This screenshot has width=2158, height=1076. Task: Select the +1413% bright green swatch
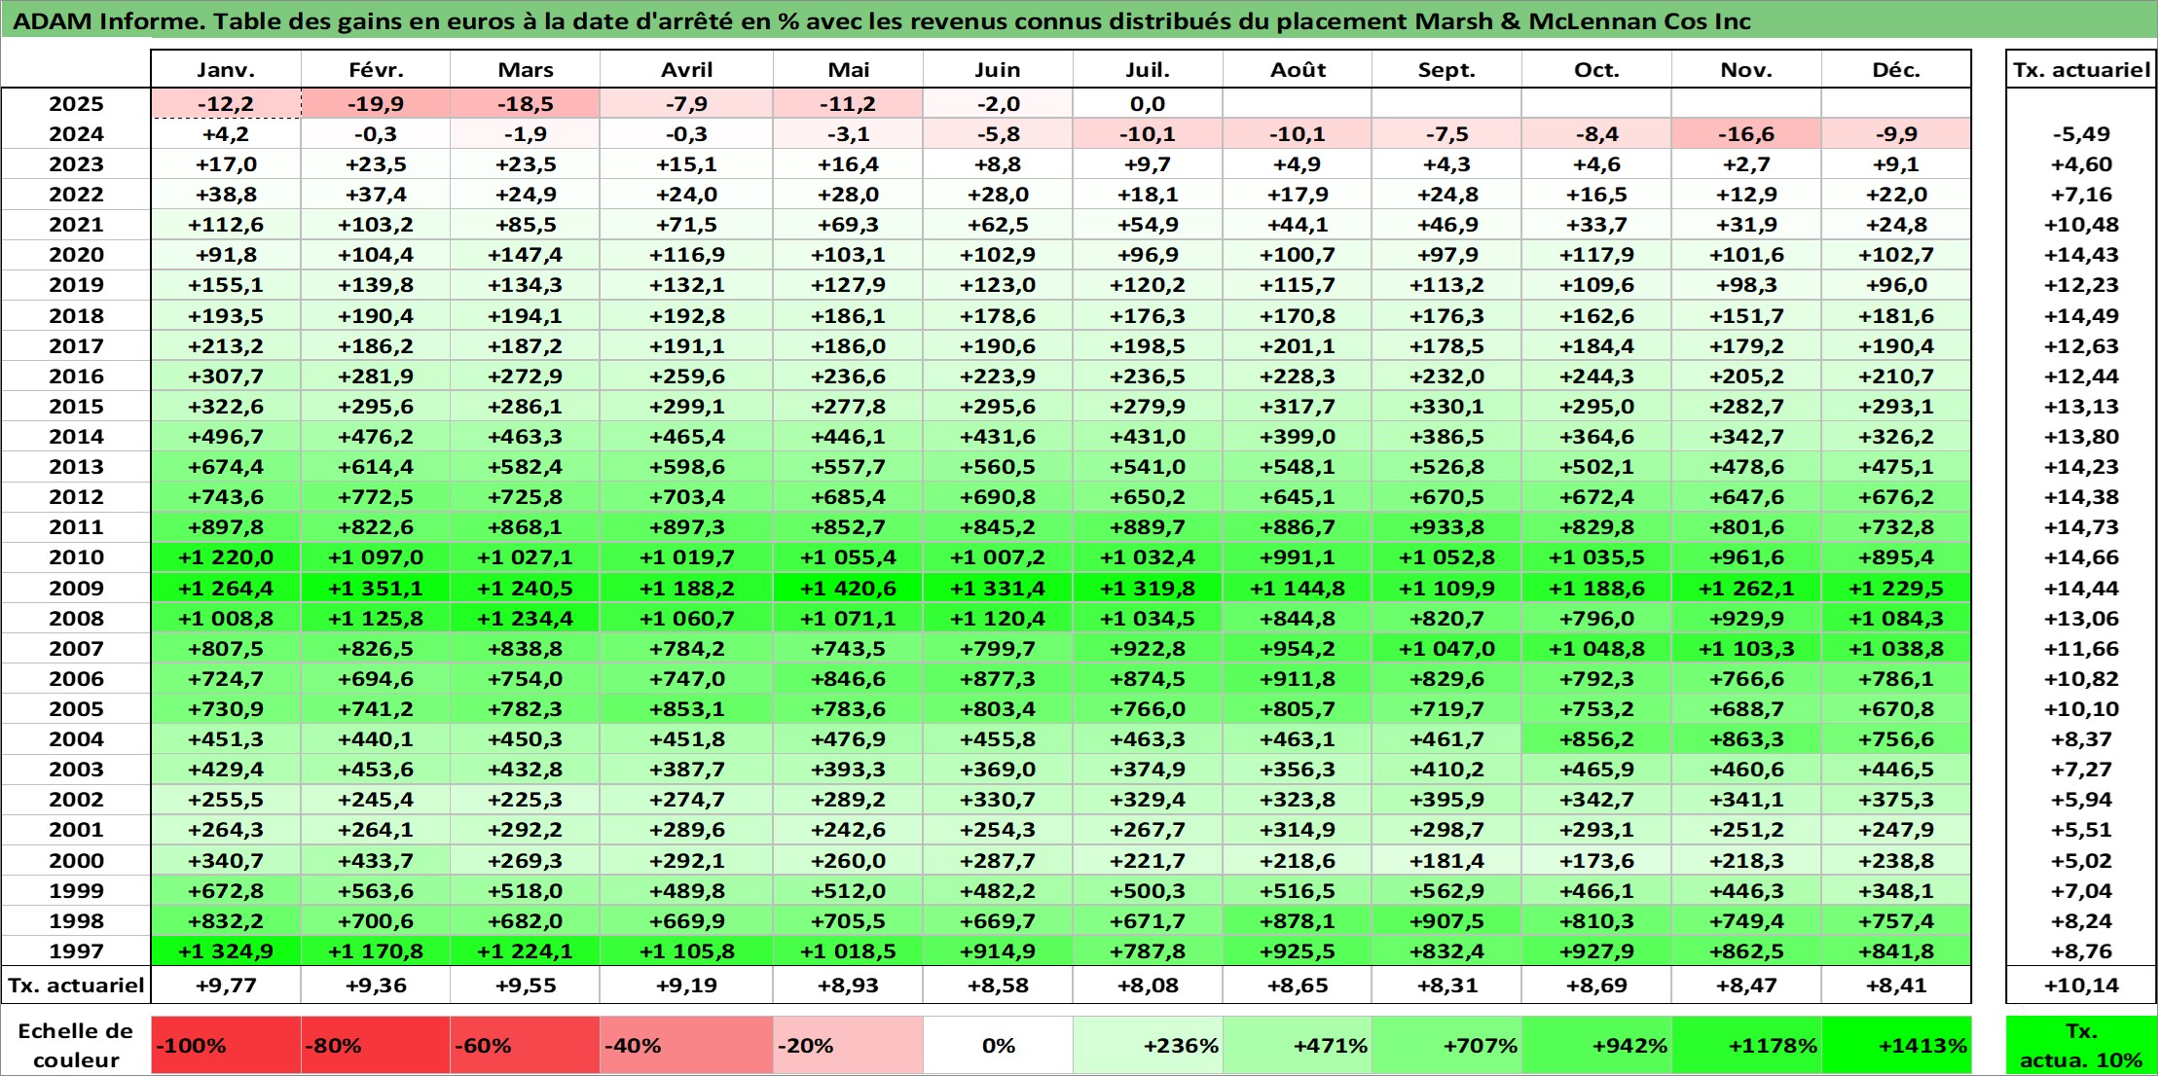[1896, 1045]
